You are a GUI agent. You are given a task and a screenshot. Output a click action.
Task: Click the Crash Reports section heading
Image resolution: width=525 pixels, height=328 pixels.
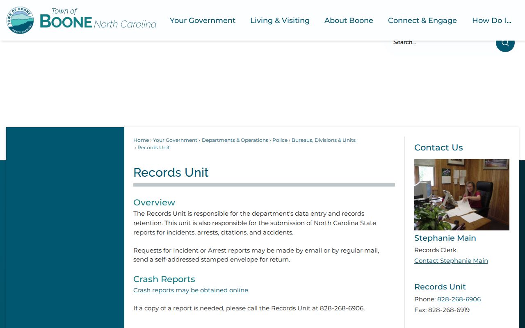[164, 279]
